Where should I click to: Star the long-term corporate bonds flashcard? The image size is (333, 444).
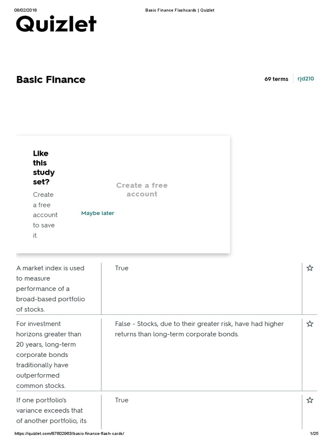[310, 323]
